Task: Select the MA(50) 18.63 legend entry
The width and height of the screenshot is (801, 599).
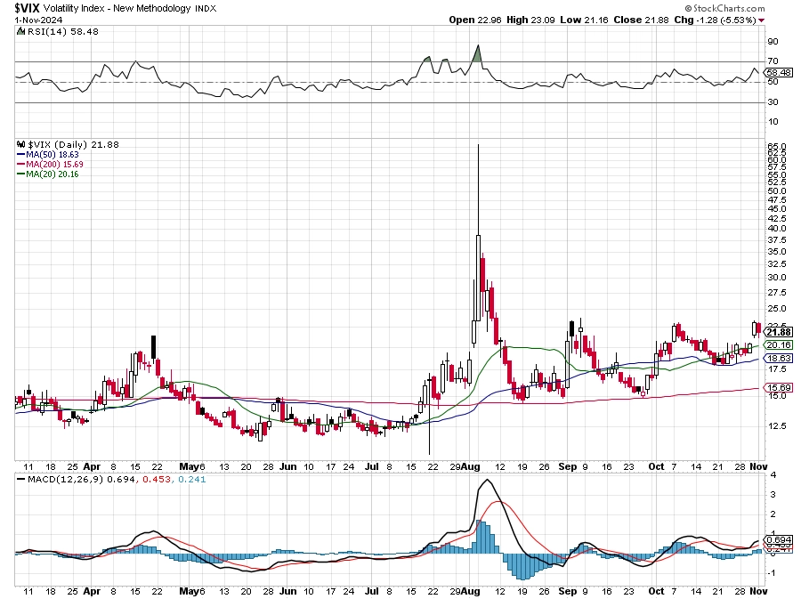Action: pos(48,155)
